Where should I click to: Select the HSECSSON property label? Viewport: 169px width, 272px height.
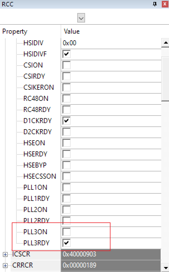click(x=39, y=176)
